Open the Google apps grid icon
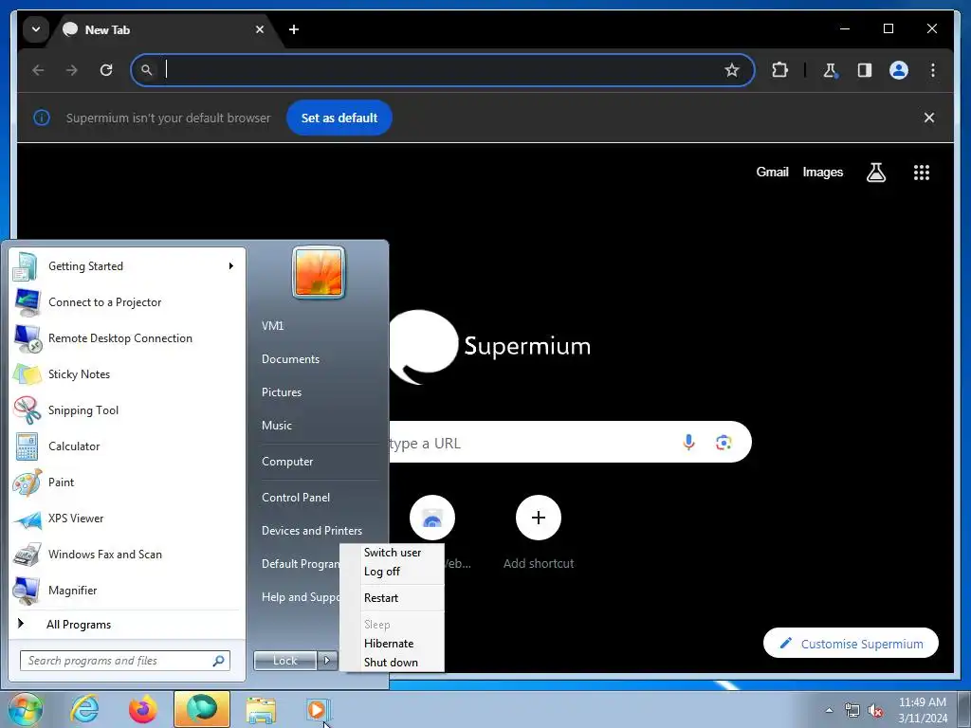 point(922,173)
